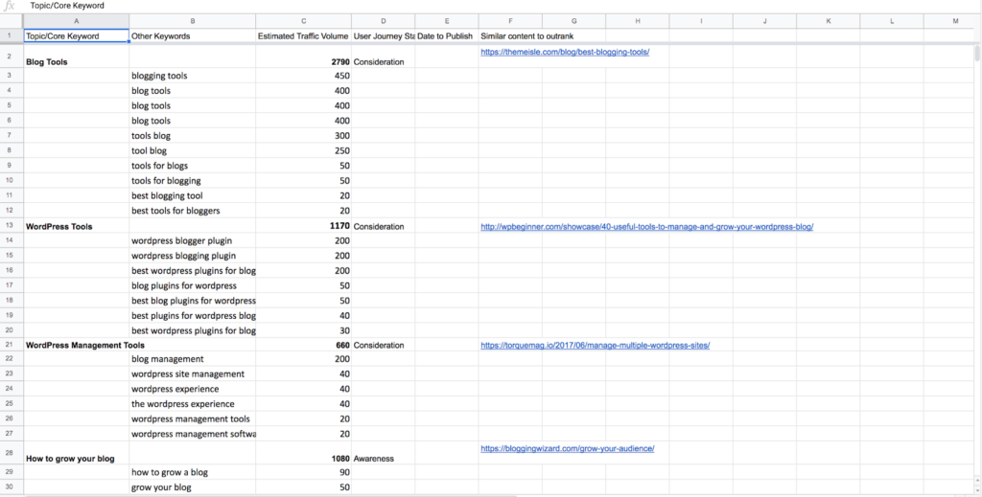Open the torquemag manage-multiple-wordpress-sites link
Image resolution: width=982 pixels, height=497 pixels.
(x=595, y=345)
